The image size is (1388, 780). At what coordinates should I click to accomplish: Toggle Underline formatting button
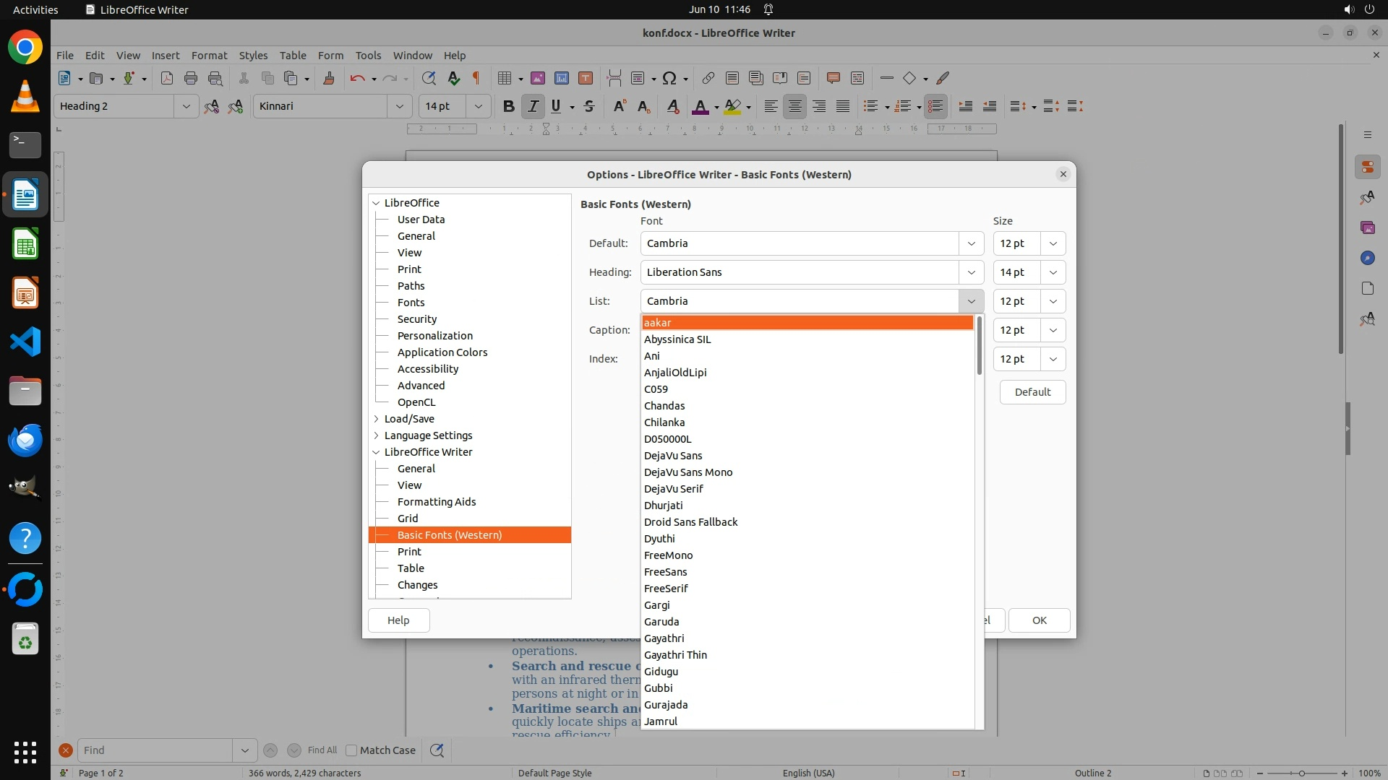tap(556, 106)
